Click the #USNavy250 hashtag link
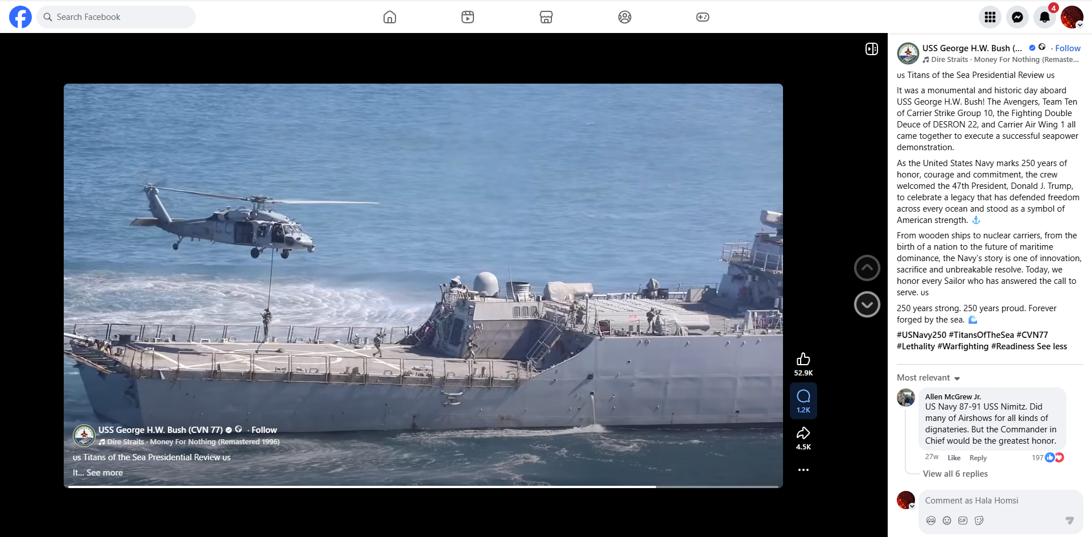This screenshot has width=1092, height=537. click(x=921, y=335)
